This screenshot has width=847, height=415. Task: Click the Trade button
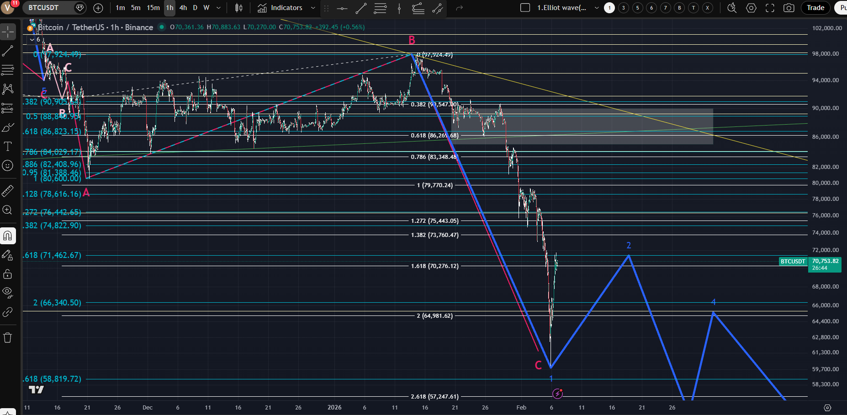click(815, 8)
